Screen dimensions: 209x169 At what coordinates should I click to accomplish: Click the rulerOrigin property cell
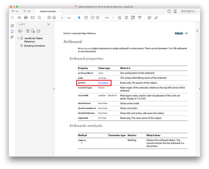85,88
